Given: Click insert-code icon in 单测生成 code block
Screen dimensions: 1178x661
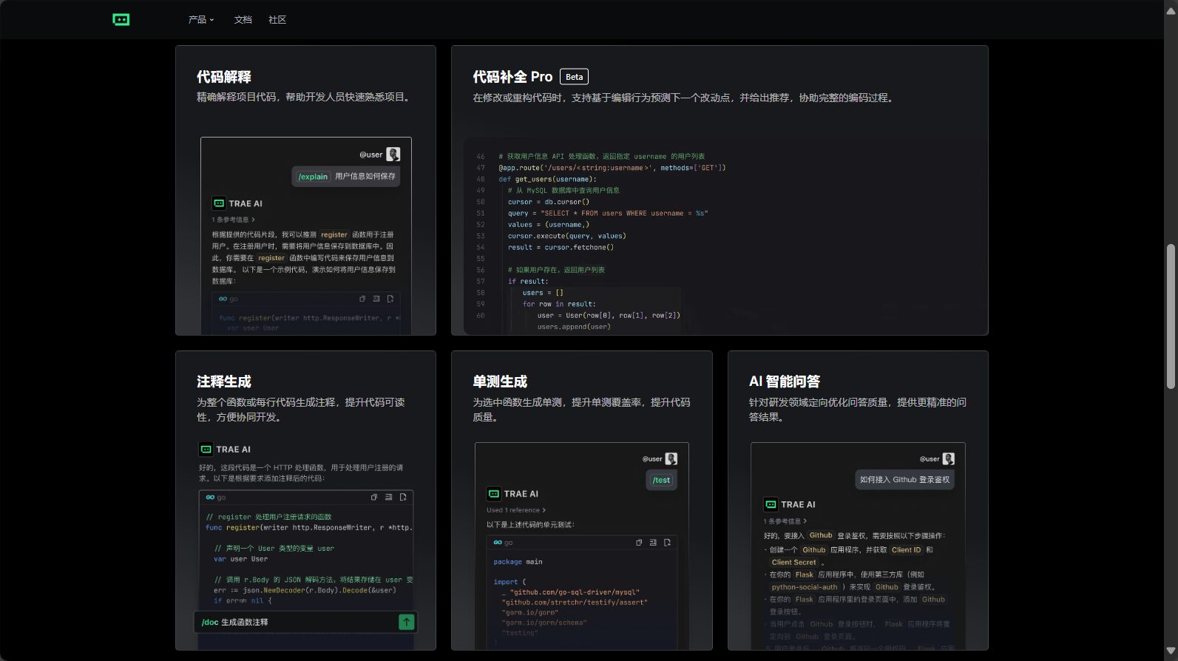Looking at the screenshot, I should pos(653,543).
